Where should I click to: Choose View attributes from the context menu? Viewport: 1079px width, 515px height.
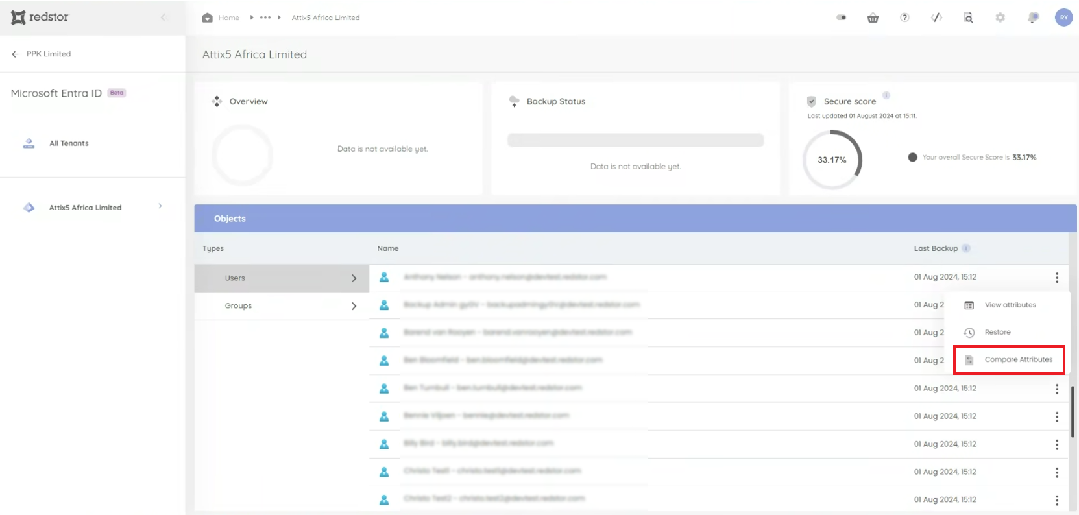1010,305
